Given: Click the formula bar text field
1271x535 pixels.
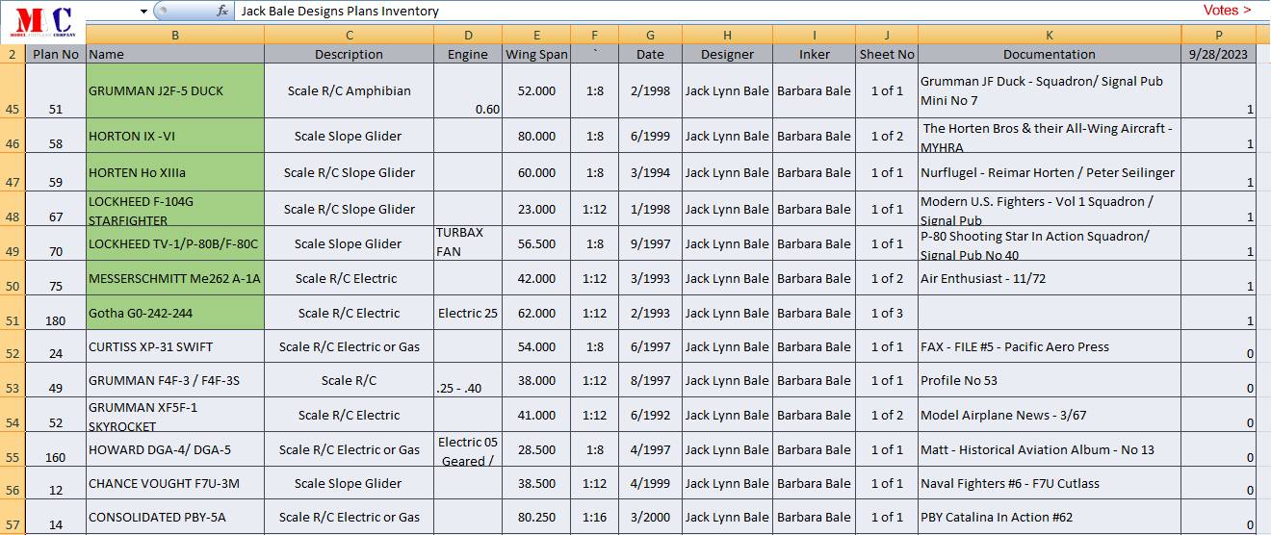Looking at the screenshot, I should 713,11.
